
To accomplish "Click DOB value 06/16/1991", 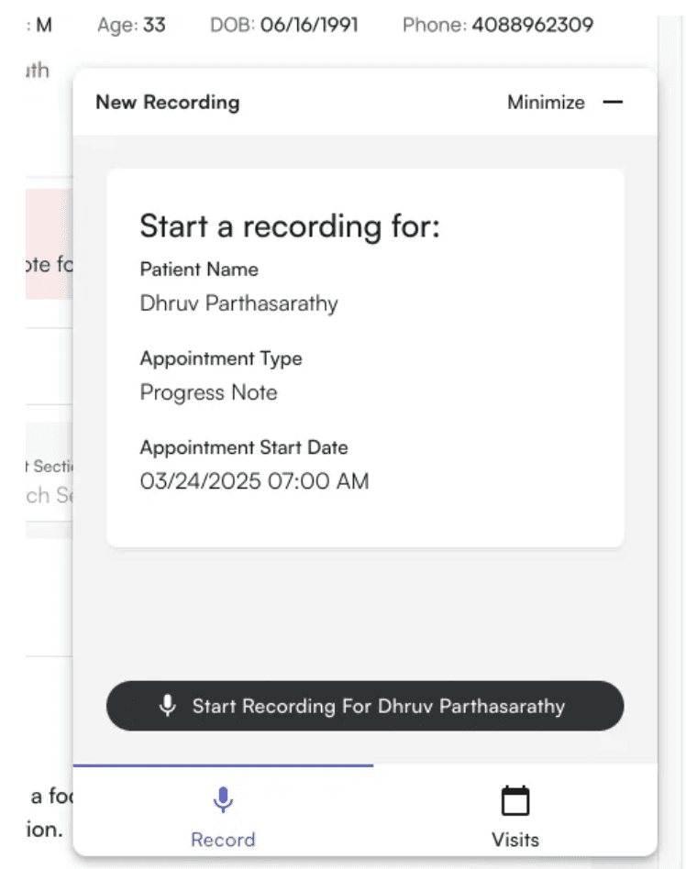I will pos(309,25).
